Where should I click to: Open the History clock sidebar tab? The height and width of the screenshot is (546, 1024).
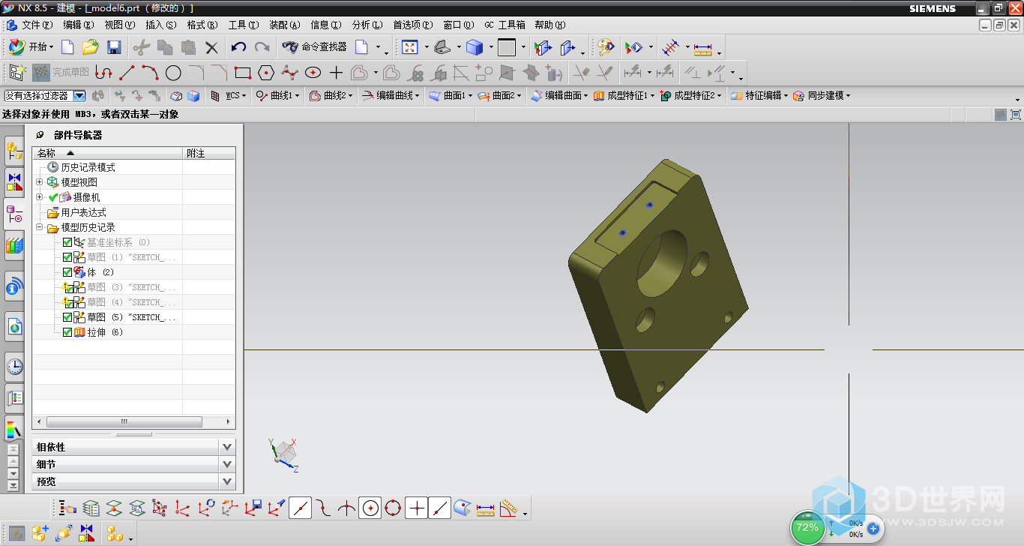tap(14, 367)
